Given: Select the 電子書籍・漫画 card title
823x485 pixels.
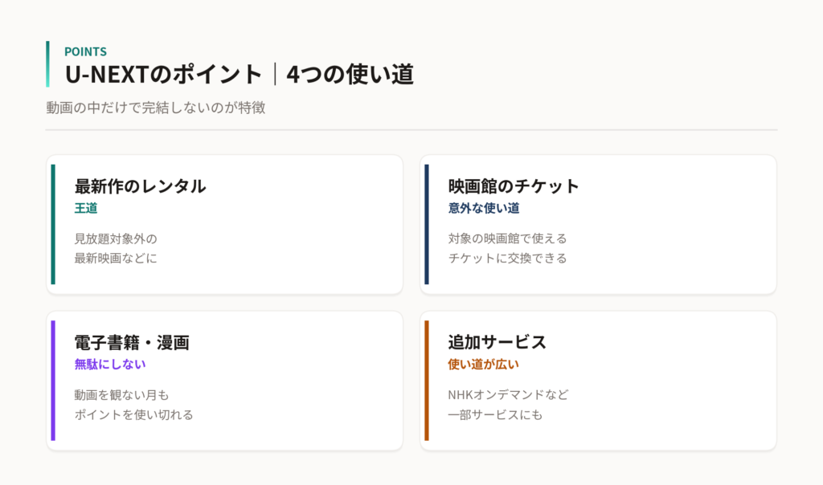Looking at the screenshot, I should coord(132,342).
